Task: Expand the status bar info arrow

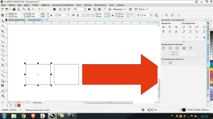Action: (x=21, y=110)
